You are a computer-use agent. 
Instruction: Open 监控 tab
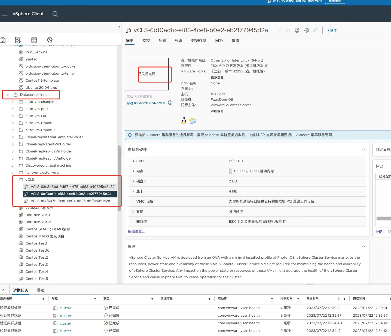click(146, 41)
